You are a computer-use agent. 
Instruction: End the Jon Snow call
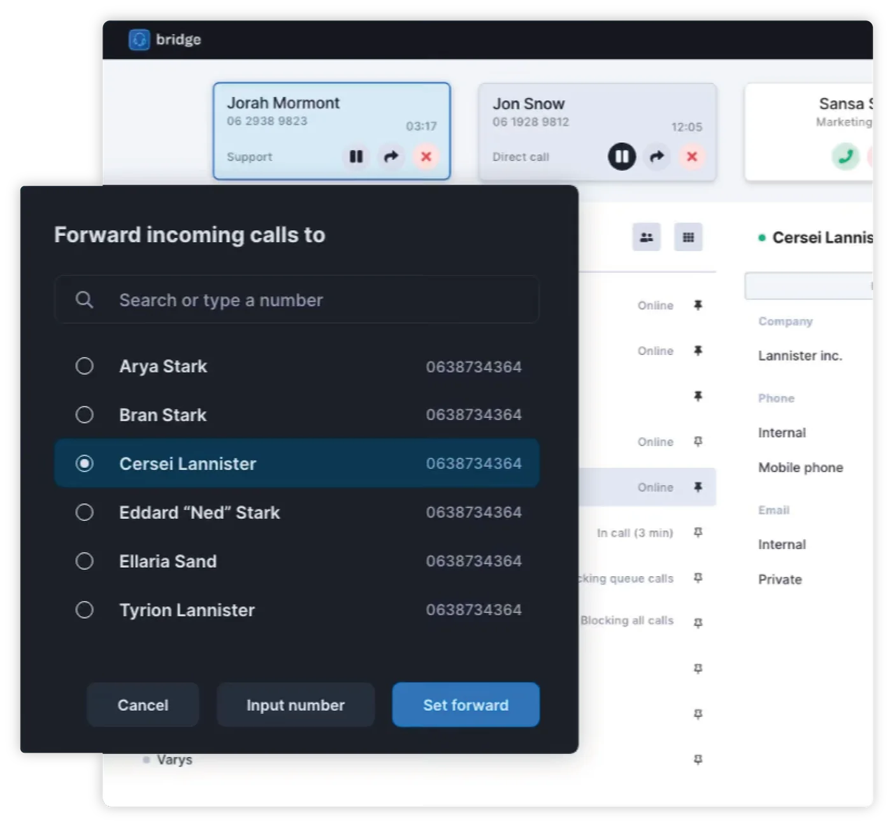(692, 156)
